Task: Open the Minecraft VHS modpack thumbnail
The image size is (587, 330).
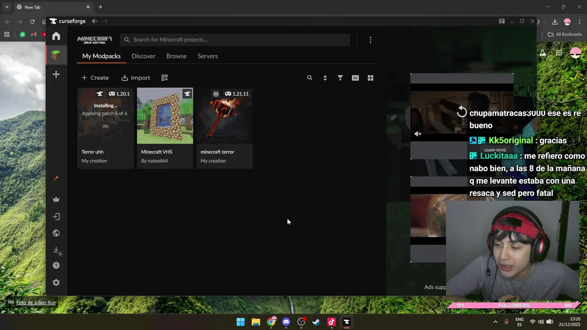Action: pos(165,116)
